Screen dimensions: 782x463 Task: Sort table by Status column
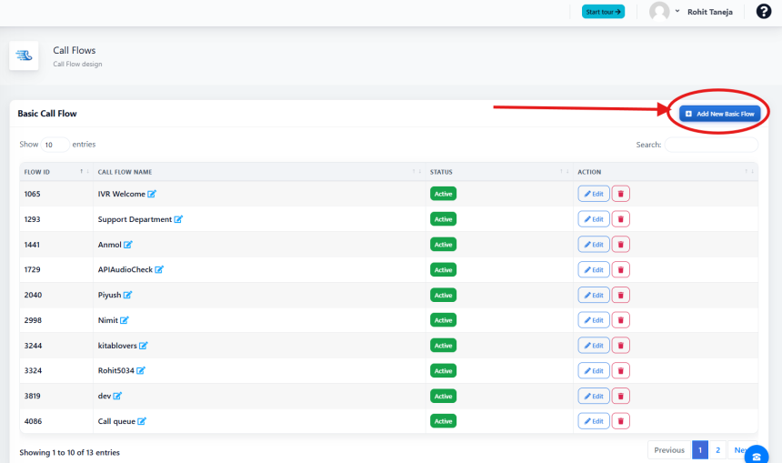(x=499, y=172)
